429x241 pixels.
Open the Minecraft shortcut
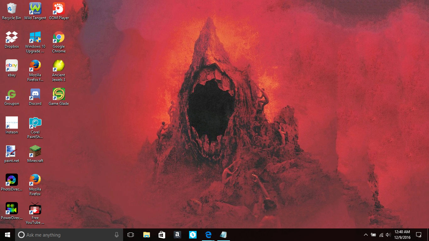click(x=35, y=154)
